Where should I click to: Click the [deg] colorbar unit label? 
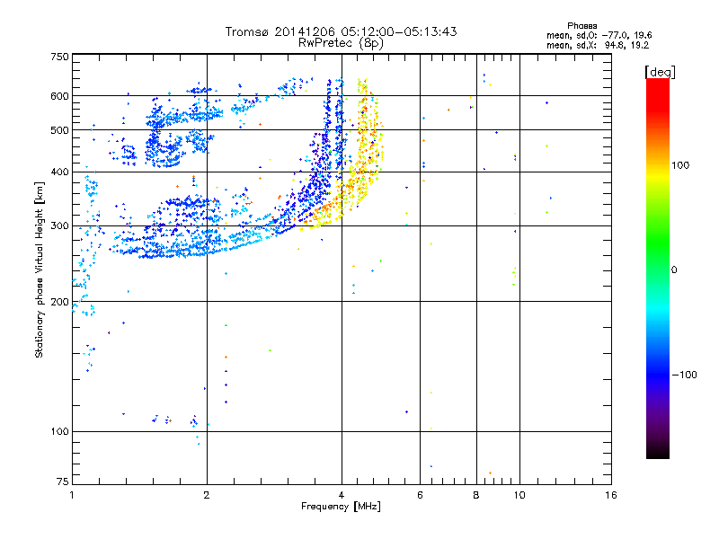click(661, 72)
